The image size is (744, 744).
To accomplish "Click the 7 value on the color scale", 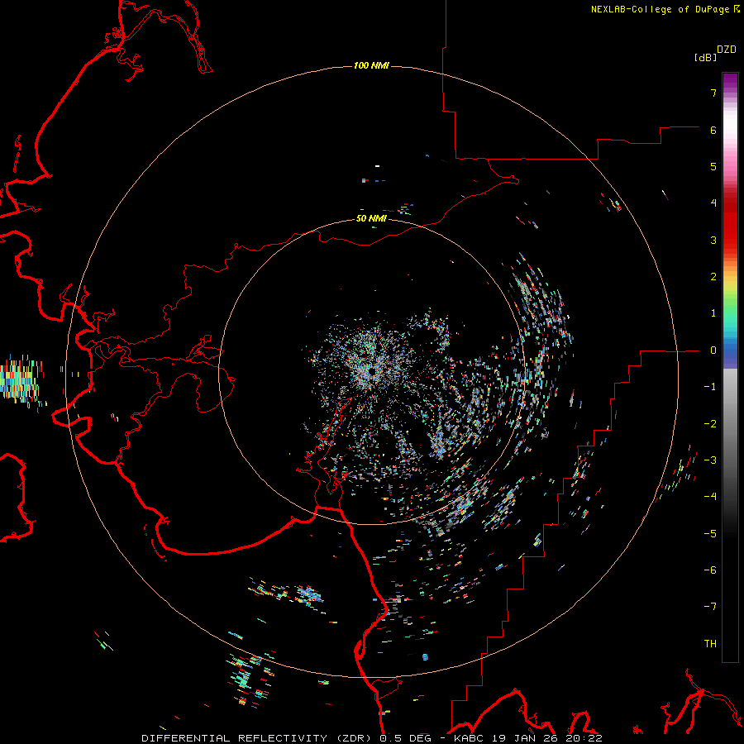I will click(713, 93).
